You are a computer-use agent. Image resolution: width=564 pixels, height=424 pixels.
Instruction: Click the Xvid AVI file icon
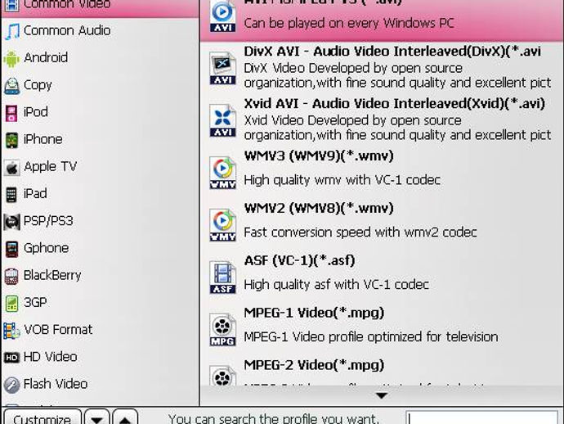click(222, 120)
